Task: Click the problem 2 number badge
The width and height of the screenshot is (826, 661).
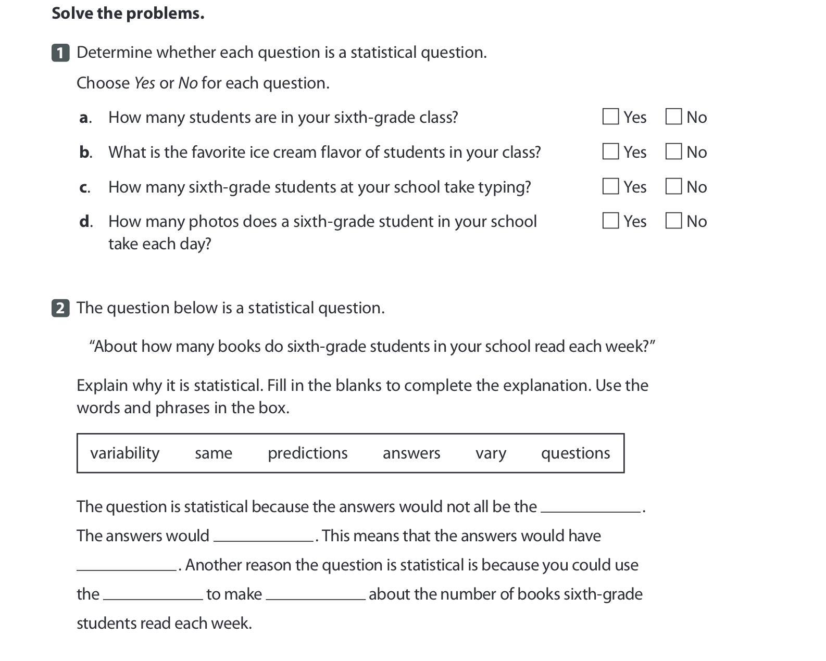Action: (60, 308)
